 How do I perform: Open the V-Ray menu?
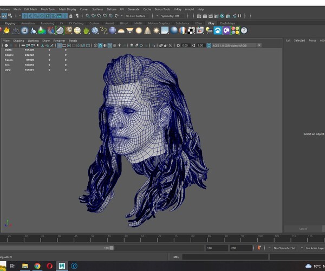(x=178, y=9)
